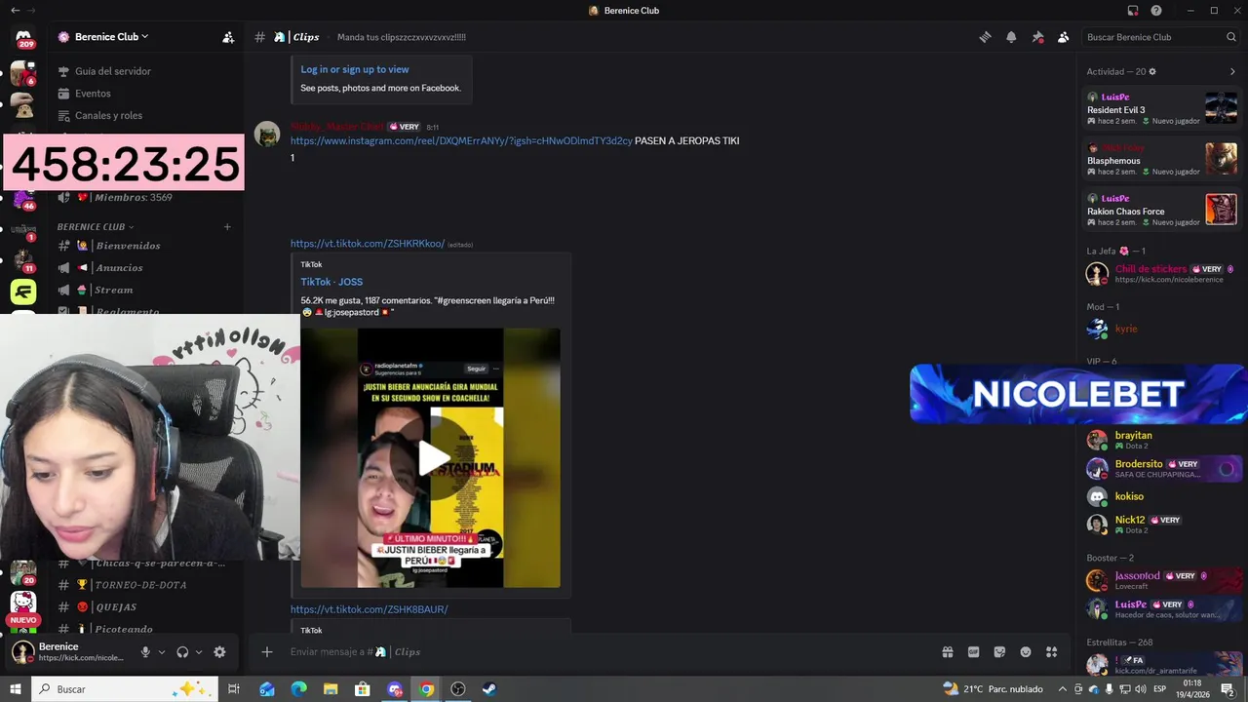This screenshot has width=1248, height=702.
Task: Open the attach file plus button
Action: (x=267, y=652)
